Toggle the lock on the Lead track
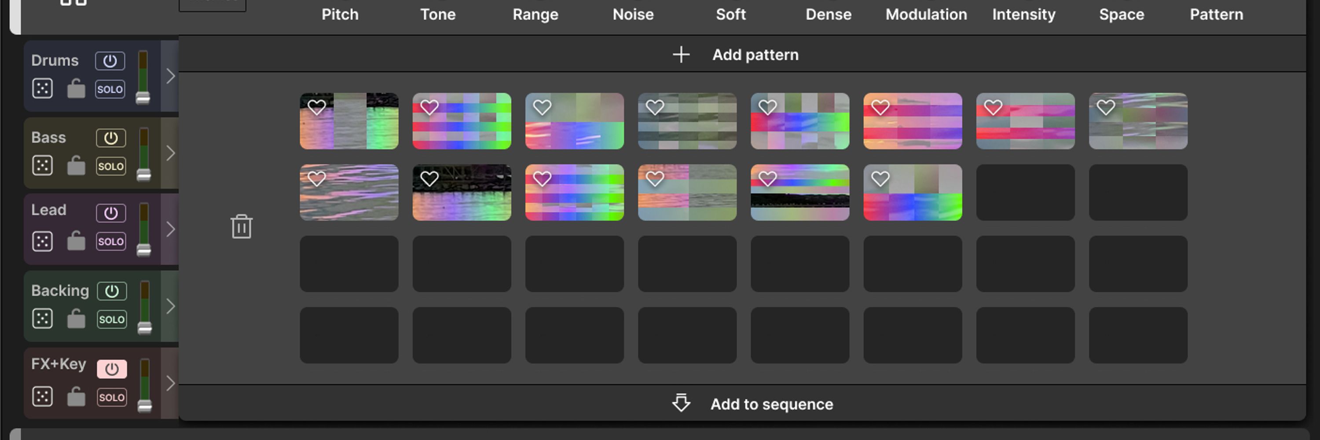The width and height of the screenshot is (1320, 440). (x=76, y=240)
